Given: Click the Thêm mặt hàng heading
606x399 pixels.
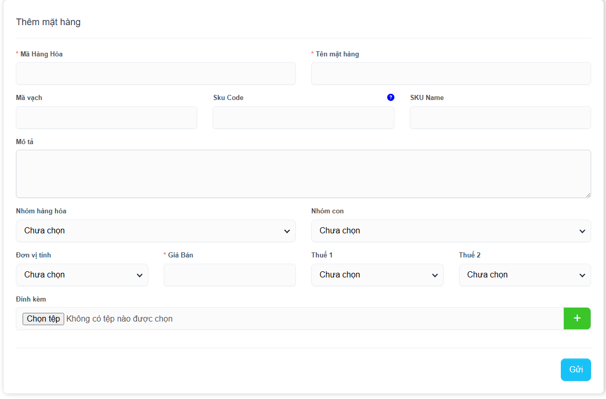Looking at the screenshot, I should click(48, 22).
